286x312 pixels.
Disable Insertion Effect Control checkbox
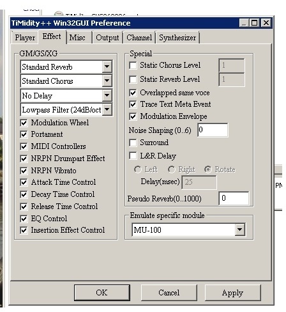click(24, 230)
